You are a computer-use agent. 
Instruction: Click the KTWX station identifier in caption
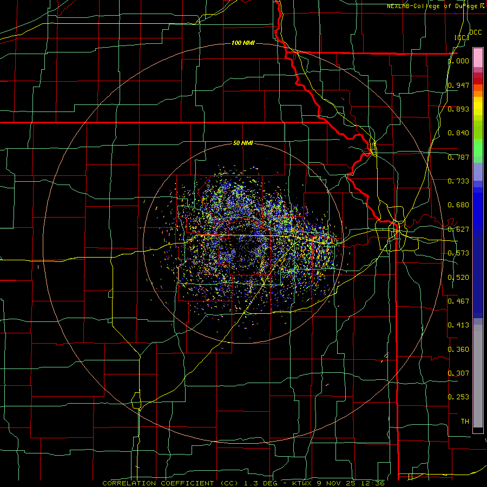click(302, 483)
